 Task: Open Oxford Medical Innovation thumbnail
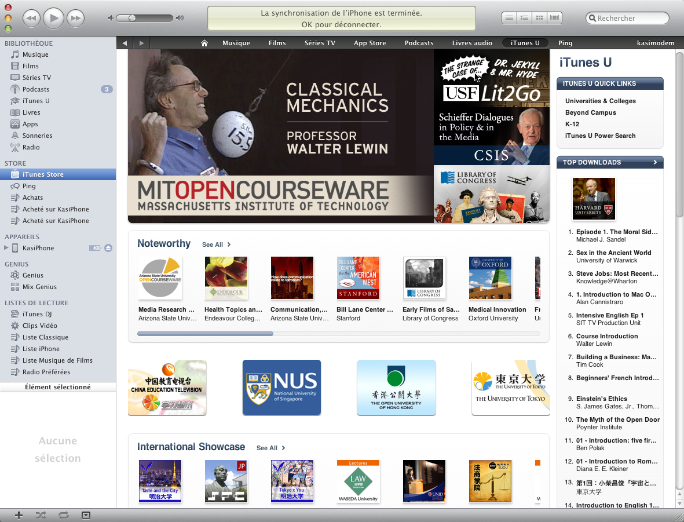[490, 278]
